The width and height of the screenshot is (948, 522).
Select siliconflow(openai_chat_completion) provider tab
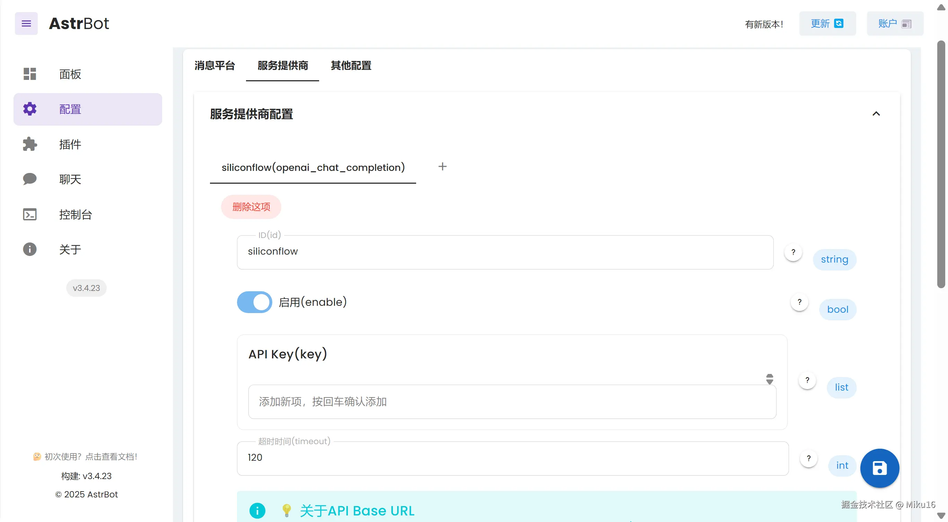click(313, 167)
